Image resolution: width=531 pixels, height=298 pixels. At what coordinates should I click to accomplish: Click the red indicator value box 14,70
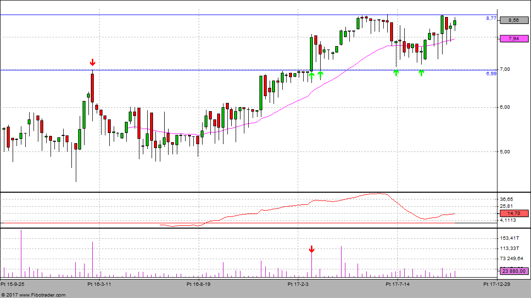[x=514, y=214]
